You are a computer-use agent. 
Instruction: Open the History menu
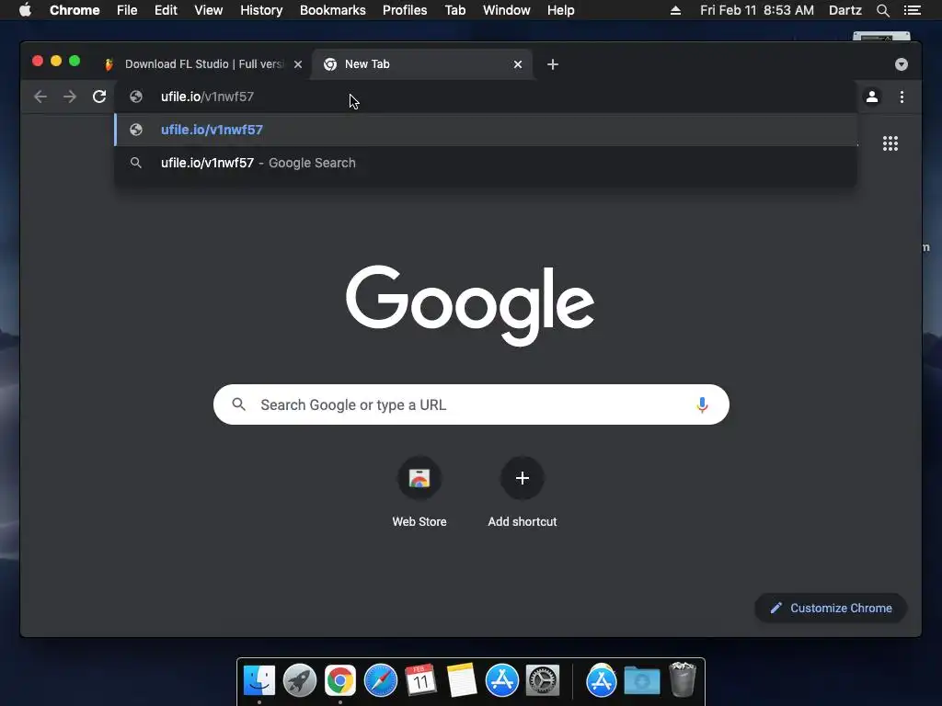click(261, 10)
